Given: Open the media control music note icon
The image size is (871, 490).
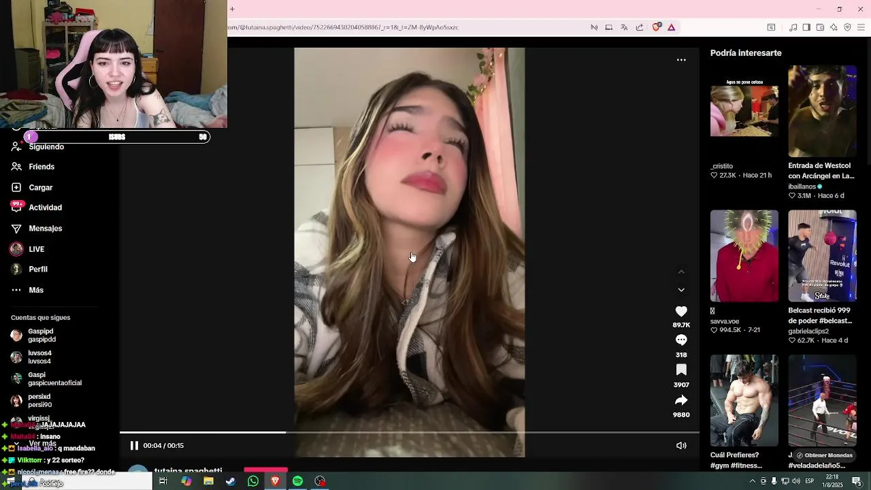Looking at the screenshot, I should tap(793, 27).
